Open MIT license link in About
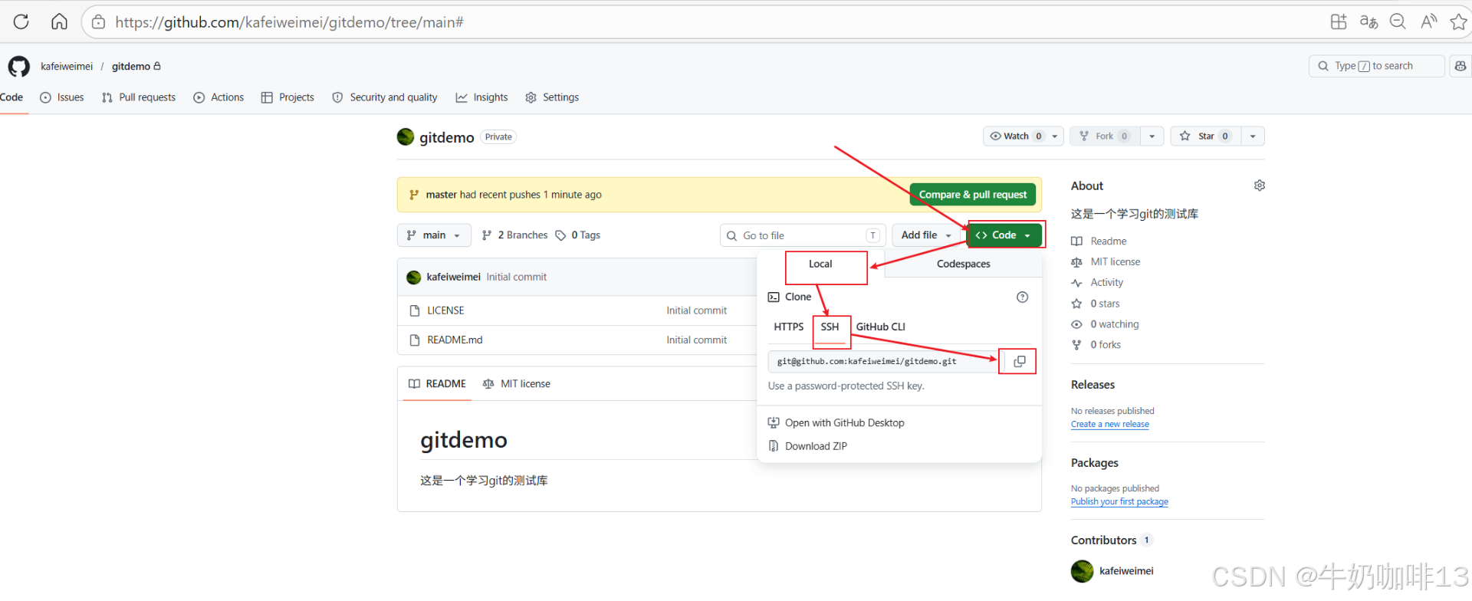 point(1115,261)
